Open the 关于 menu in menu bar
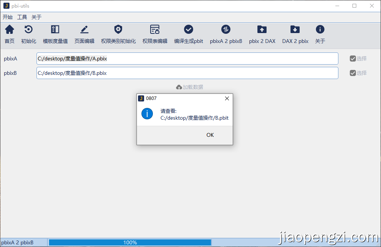Image resolution: width=381 pixels, height=247 pixels. click(x=37, y=17)
